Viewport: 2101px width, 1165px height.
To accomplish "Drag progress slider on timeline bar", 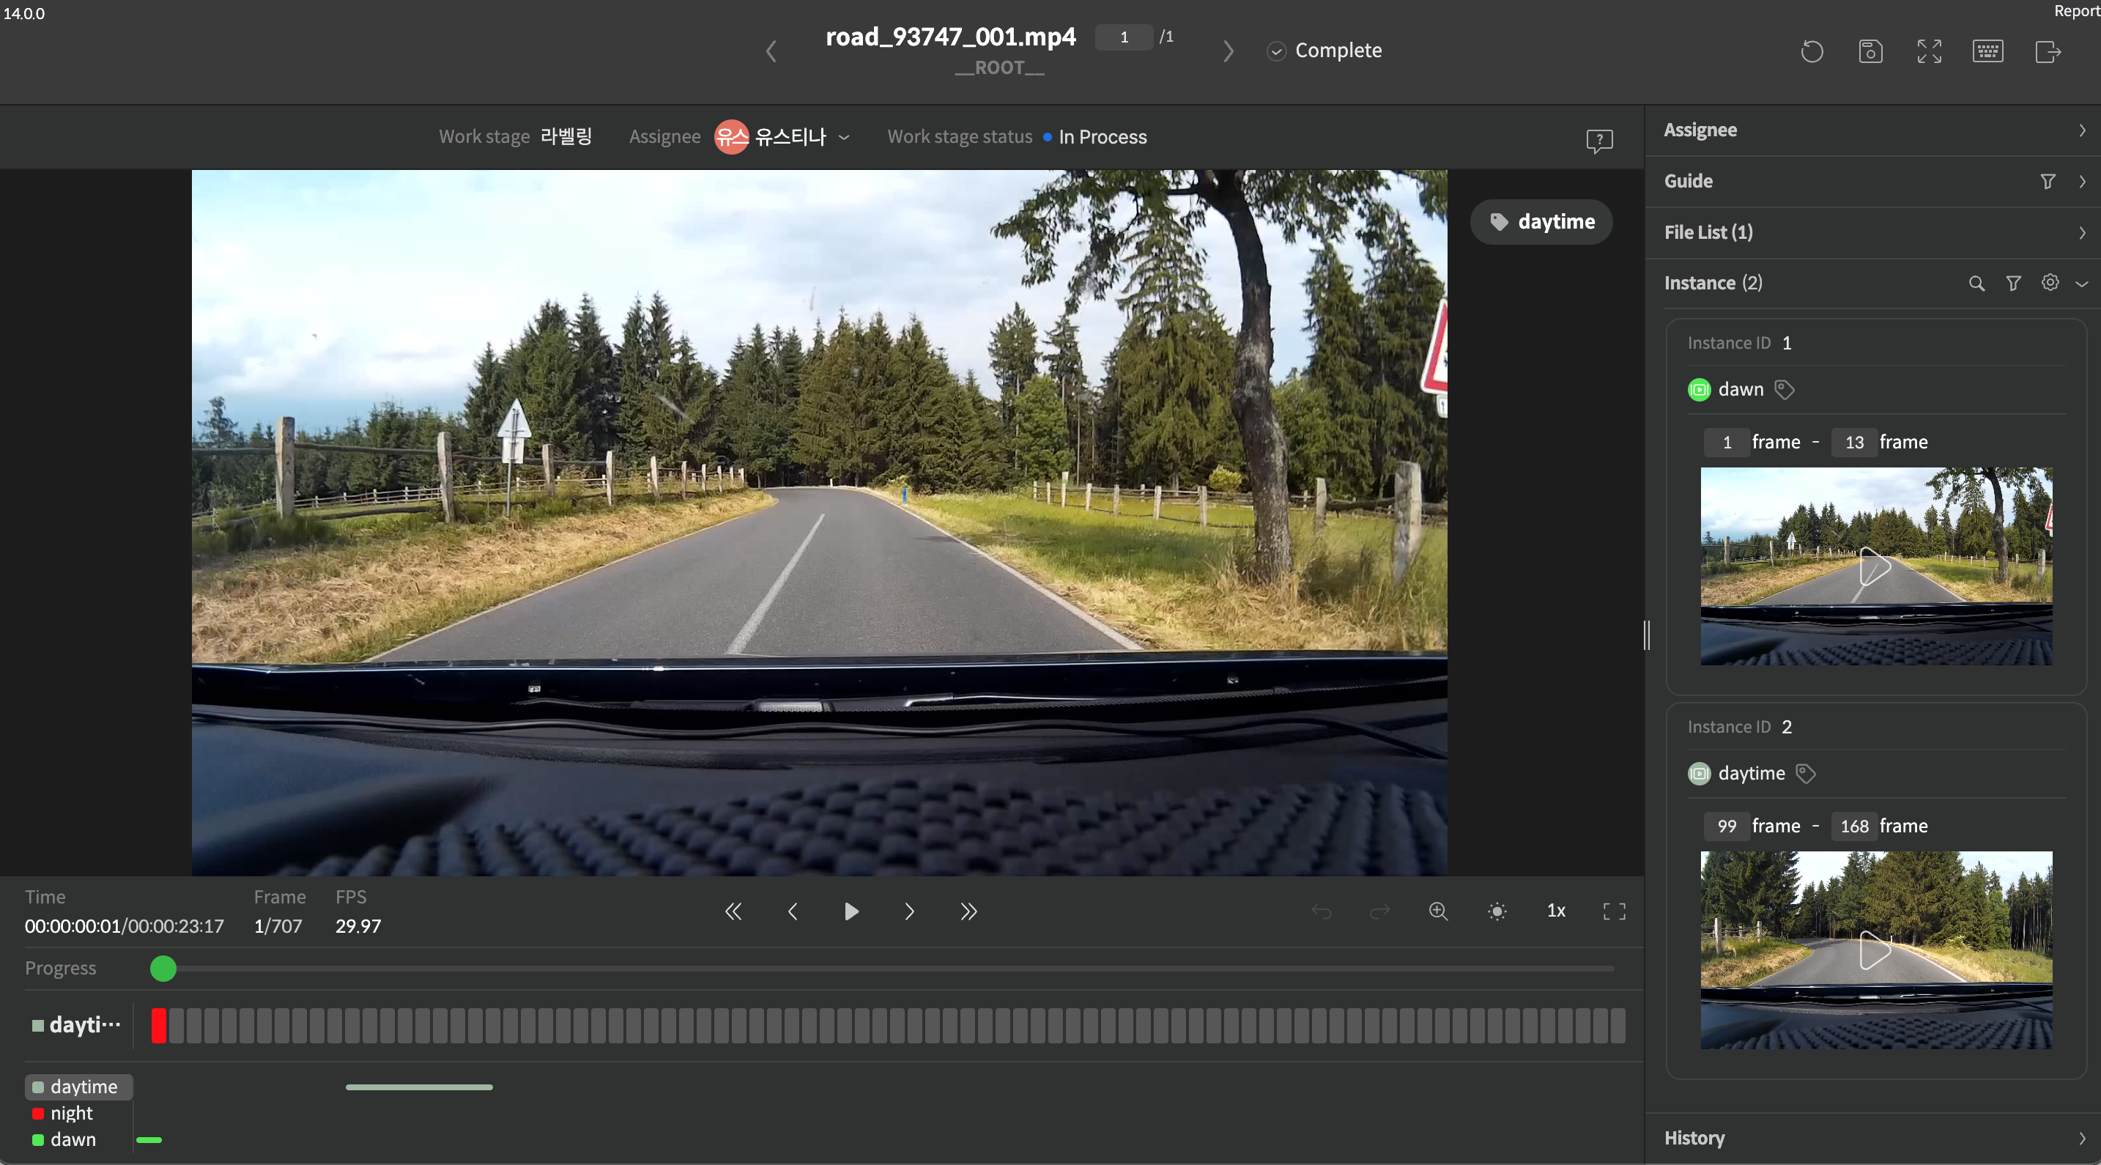I will click(x=162, y=969).
